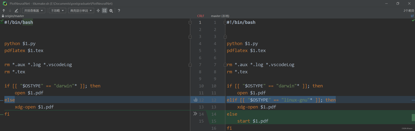Image resolution: width=415 pixels, height=131 pixels.
Task: Toggle synchronized scrolling button
Action: pyautogui.click(x=105, y=11)
